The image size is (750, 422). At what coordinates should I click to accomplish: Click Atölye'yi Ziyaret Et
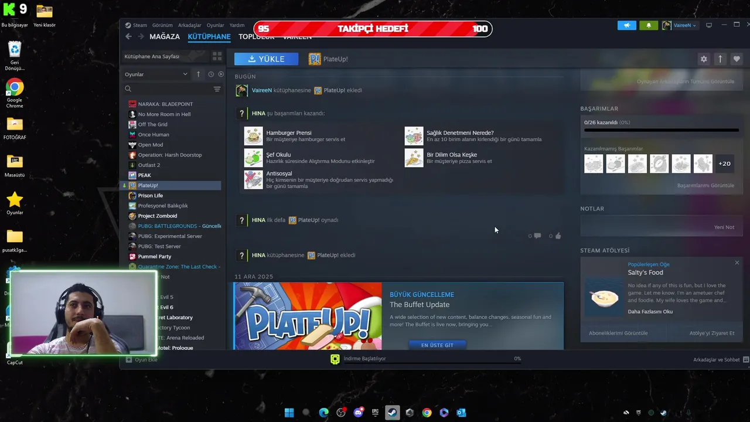pos(712,333)
